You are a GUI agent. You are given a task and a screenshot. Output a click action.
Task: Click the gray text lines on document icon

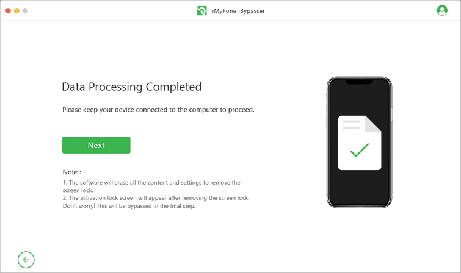(351, 125)
